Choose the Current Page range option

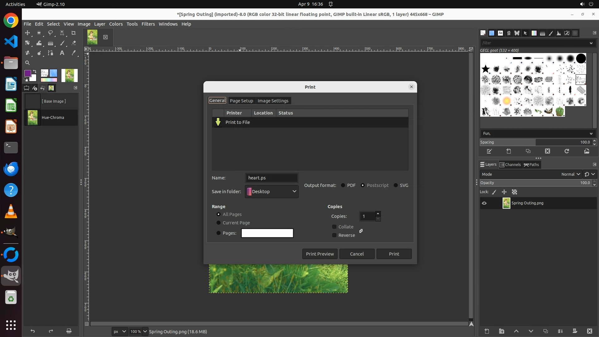tap(219, 223)
